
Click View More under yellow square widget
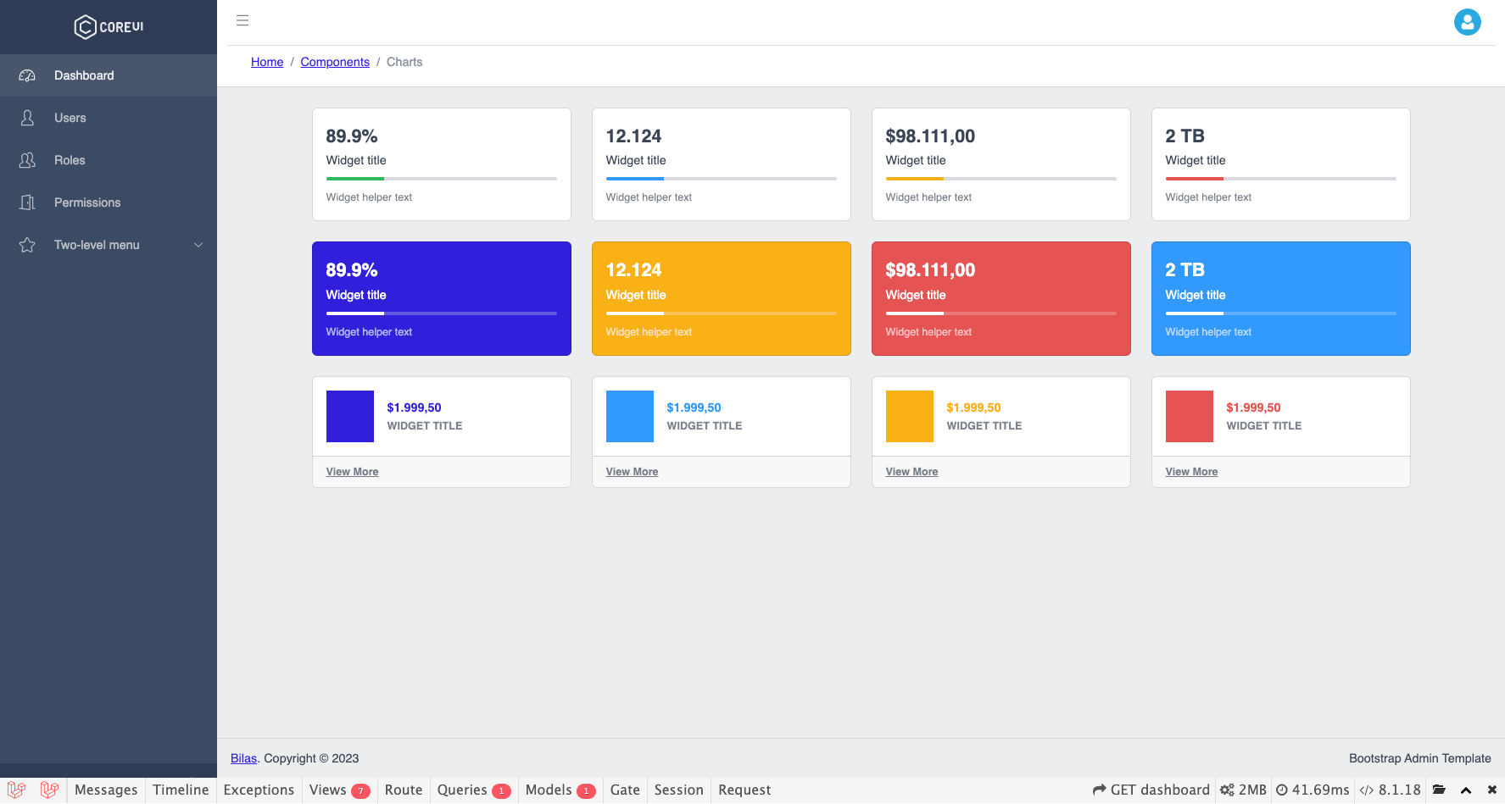click(911, 472)
